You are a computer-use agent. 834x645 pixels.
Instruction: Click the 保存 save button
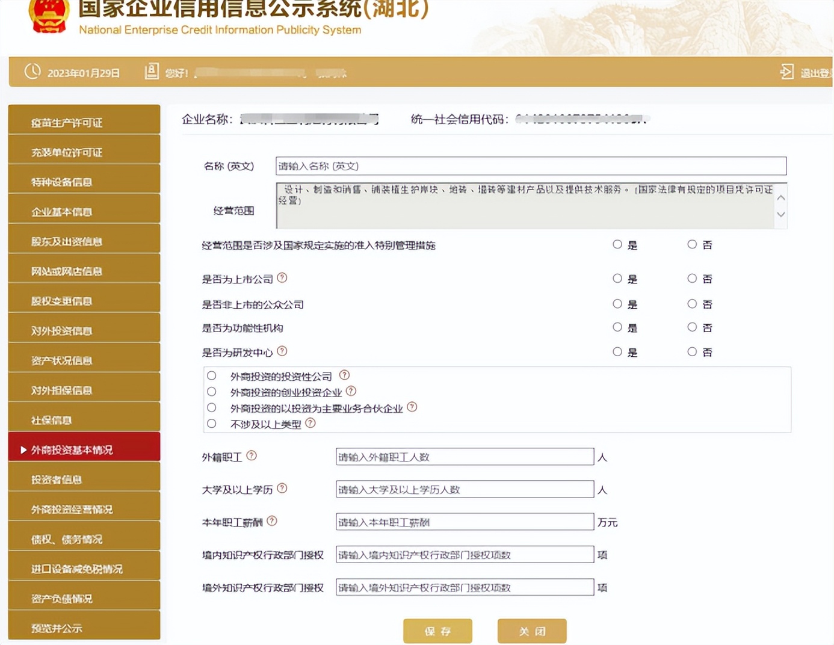(x=437, y=631)
